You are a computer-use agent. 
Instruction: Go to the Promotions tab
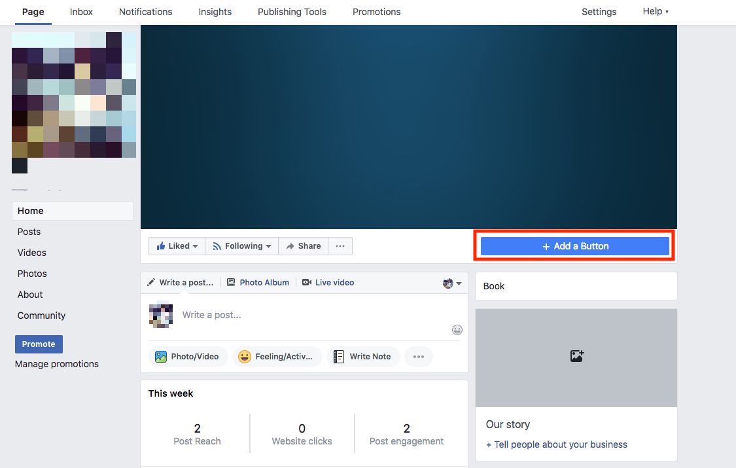(x=376, y=12)
